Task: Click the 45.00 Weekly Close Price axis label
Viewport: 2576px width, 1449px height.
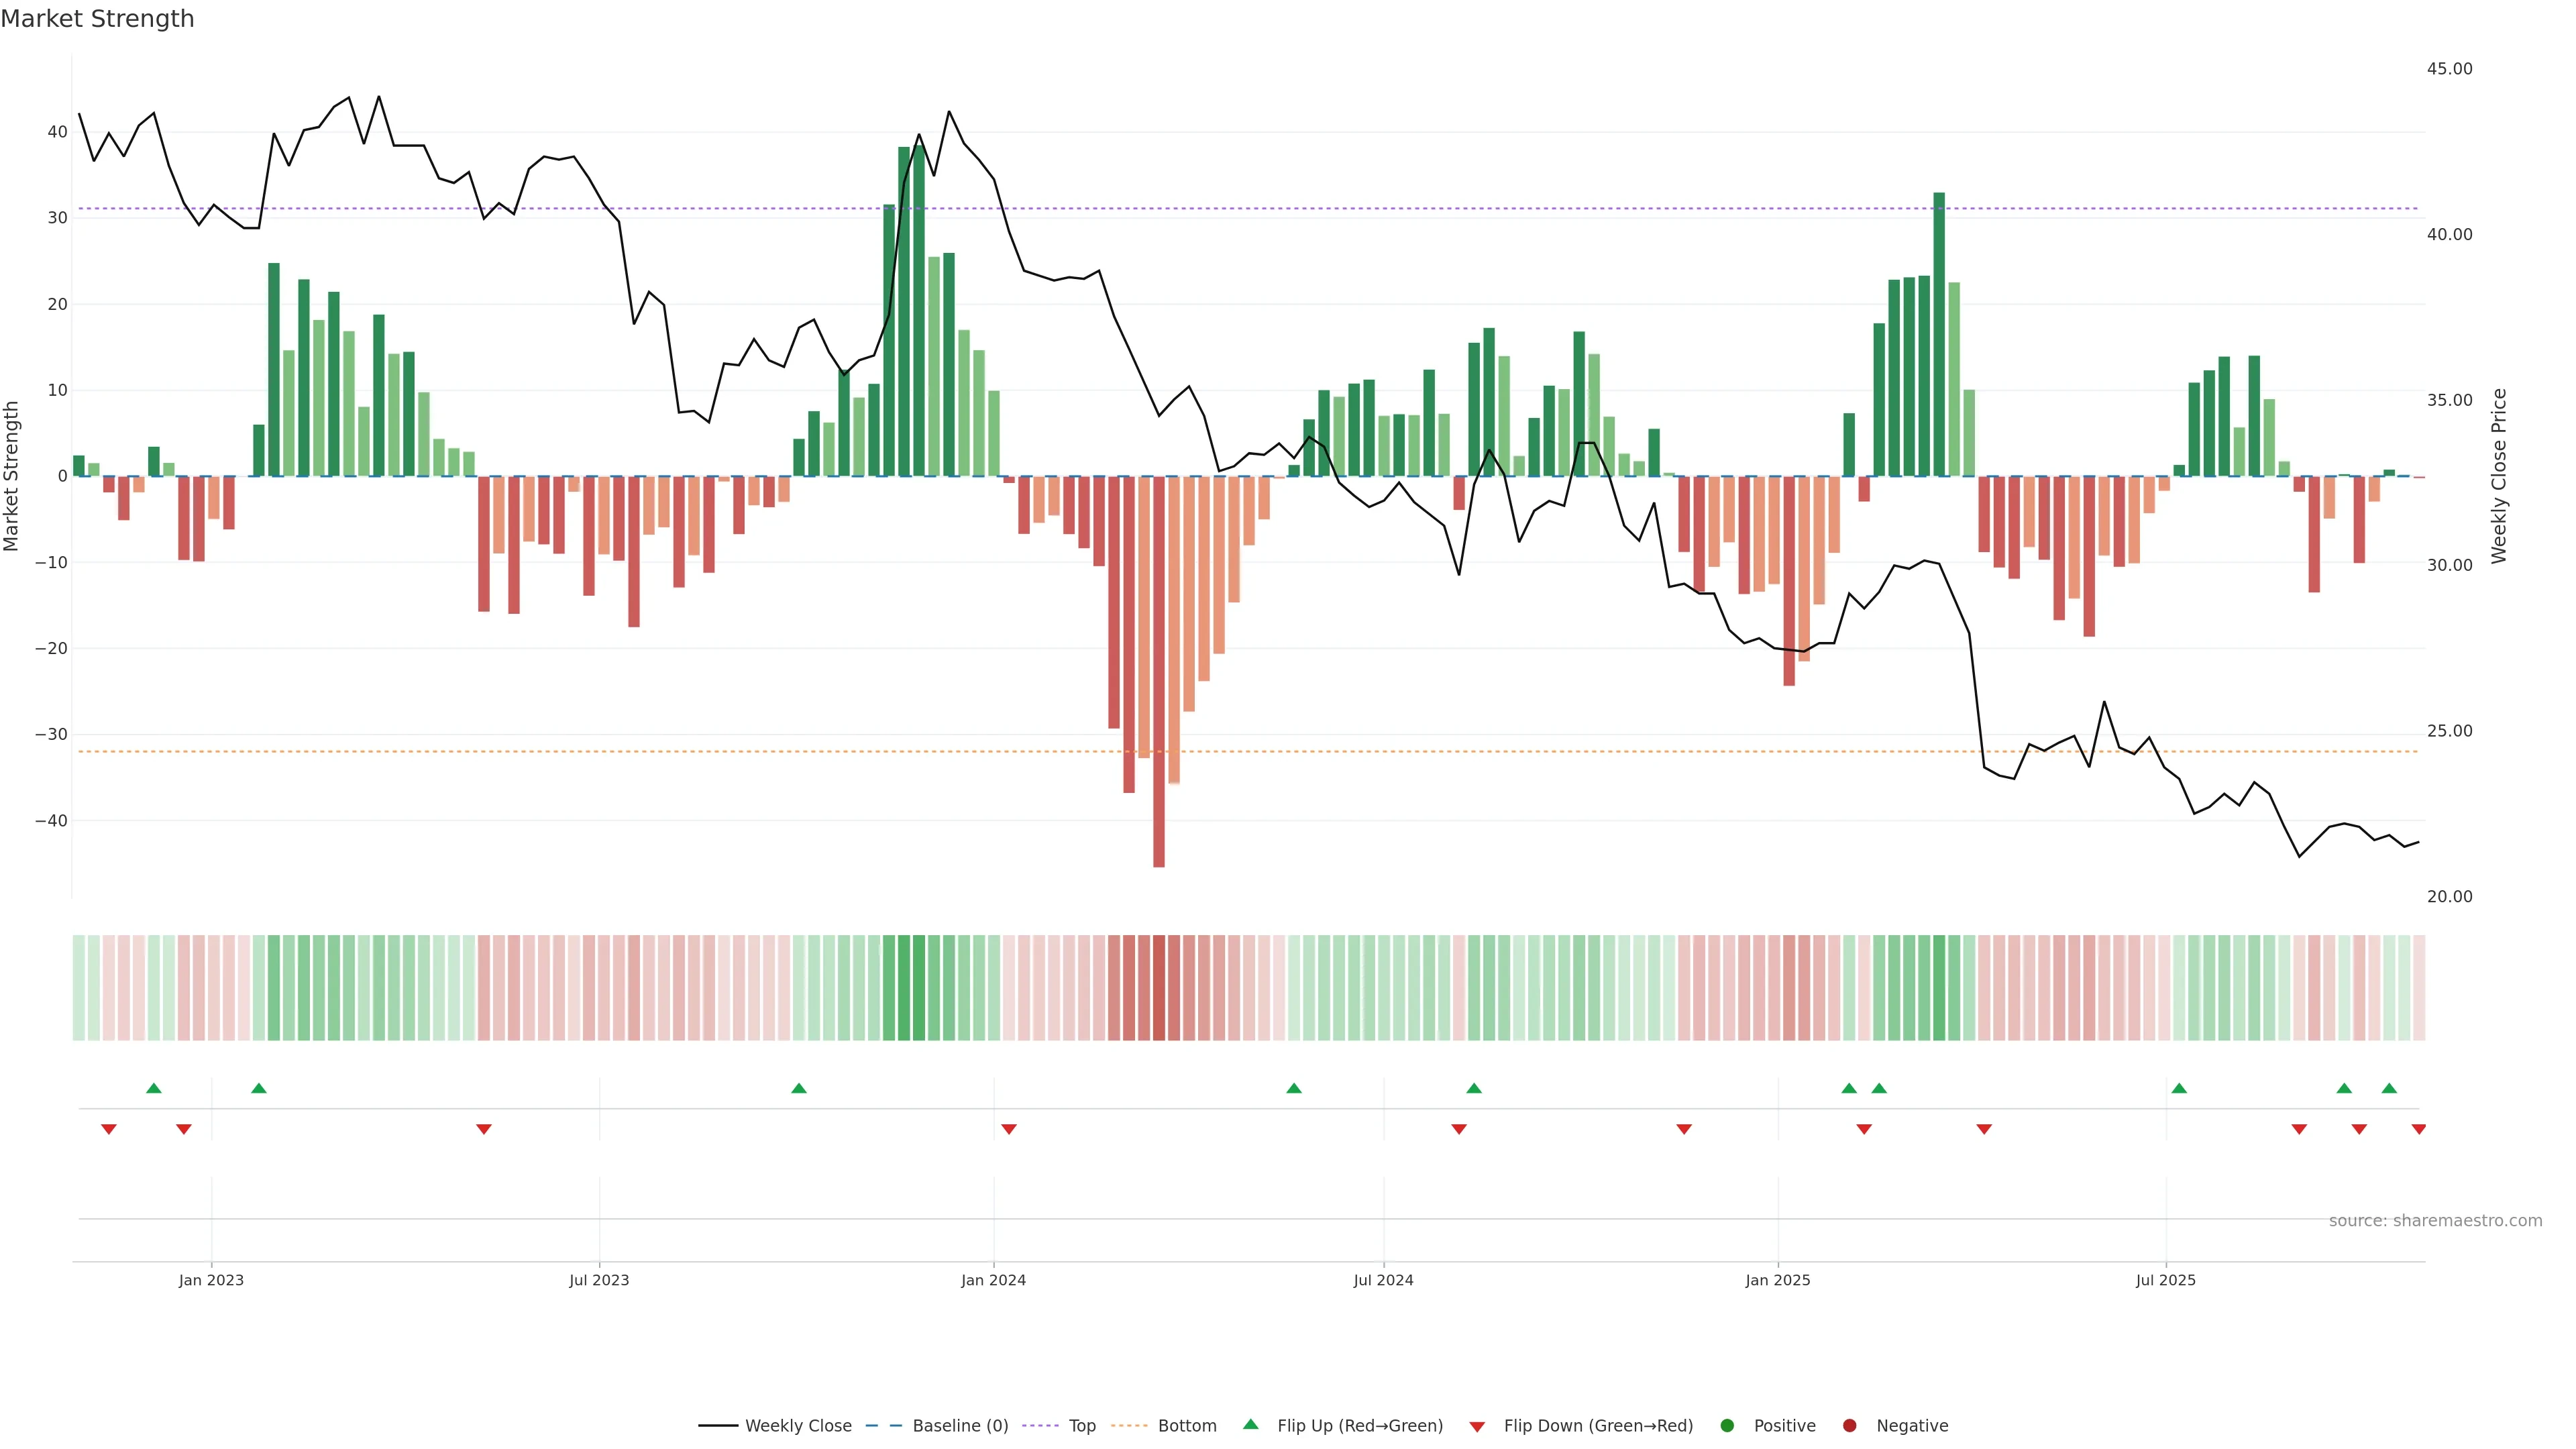Action: pyautogui.click(x=2449, y=69)
